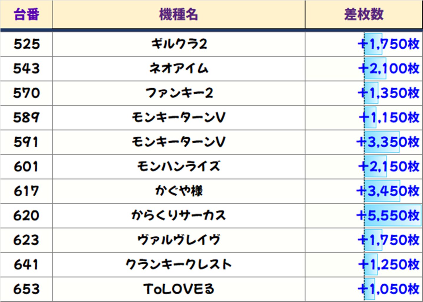This screenshot has width=423, height=302.
Task: Select the +5,550枚 data bar cell
Action: pyautogui.click(x=388, y=215)
